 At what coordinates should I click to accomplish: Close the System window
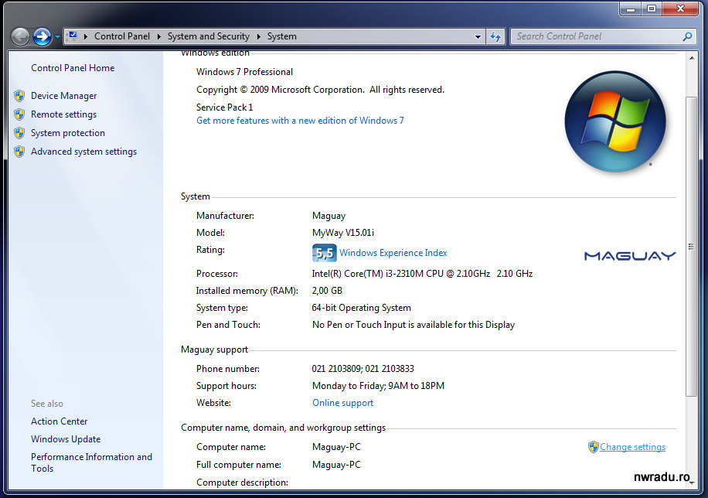(x=680, y=9)
